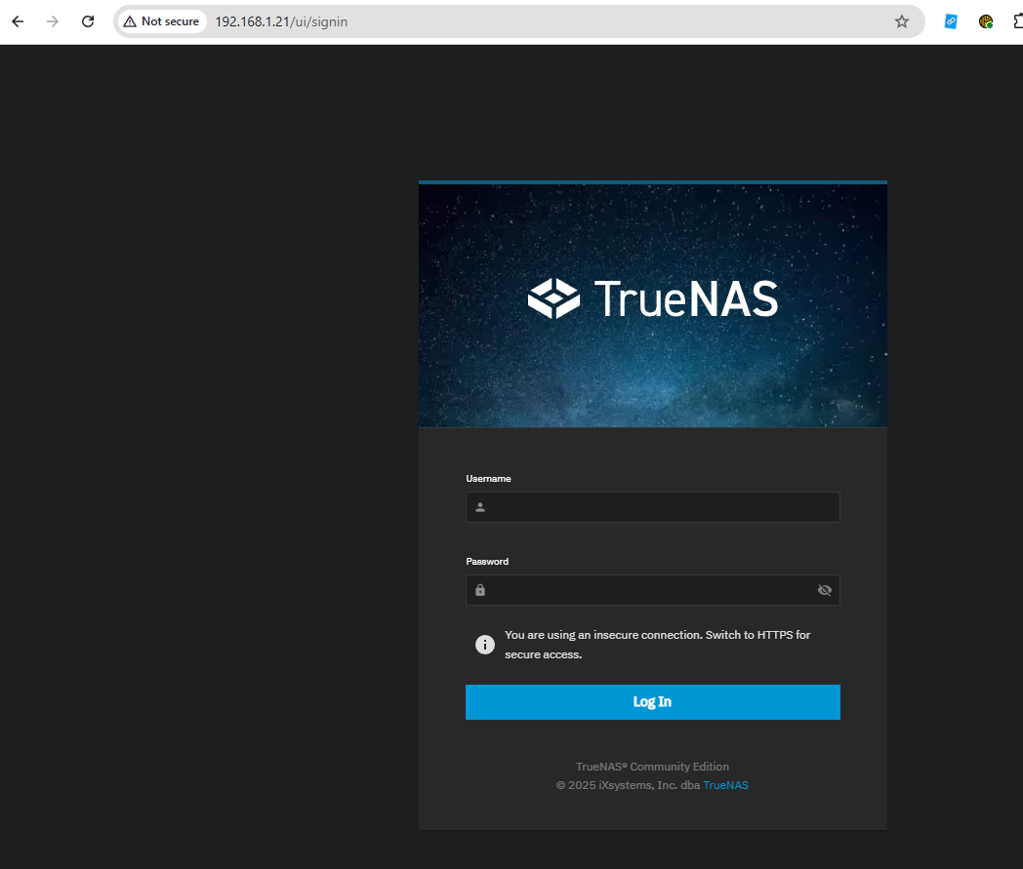This screenshot has height=869, width=1023.
Task: Click the TrueNAS Community Edition footer text
Action: [x=652, y=767]
